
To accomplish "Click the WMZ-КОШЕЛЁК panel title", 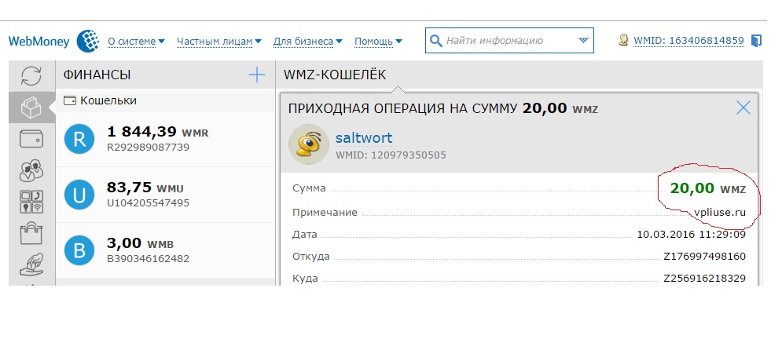I will 335,75.
